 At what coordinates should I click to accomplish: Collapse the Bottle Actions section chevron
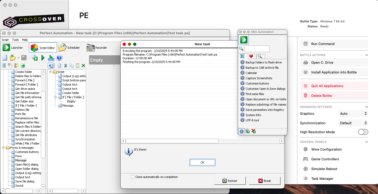(367, 55)
